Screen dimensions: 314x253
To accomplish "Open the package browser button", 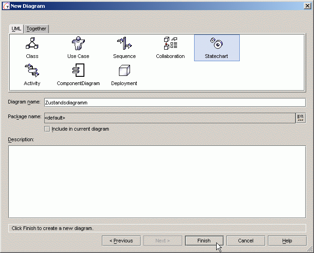I will click(301, 118).
